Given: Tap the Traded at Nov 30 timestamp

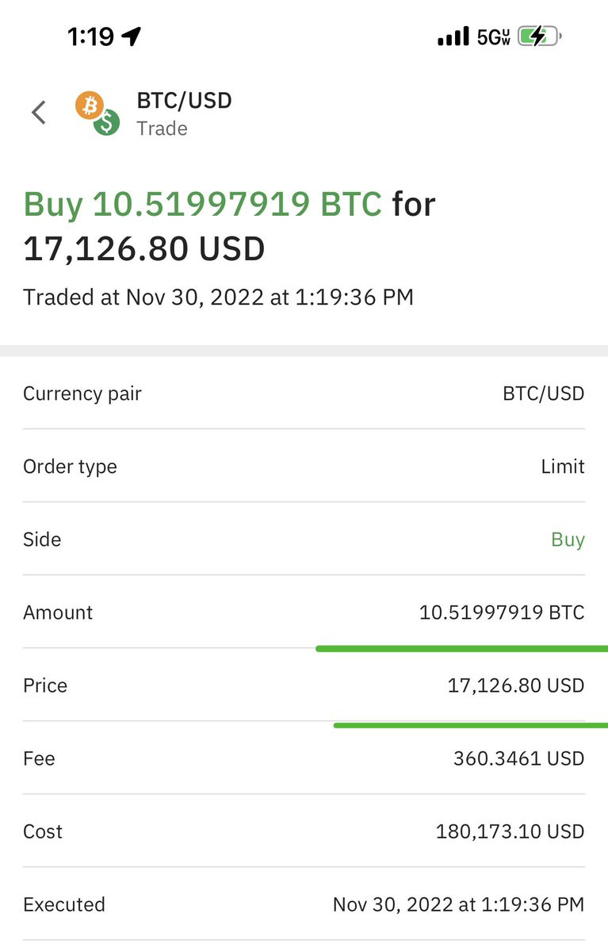Looking at the screenshot, I should coord(218,297).
